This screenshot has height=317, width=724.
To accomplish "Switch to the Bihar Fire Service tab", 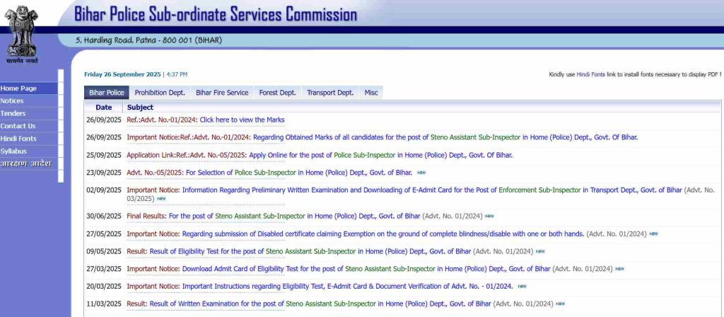I will [x=222, y=93].
